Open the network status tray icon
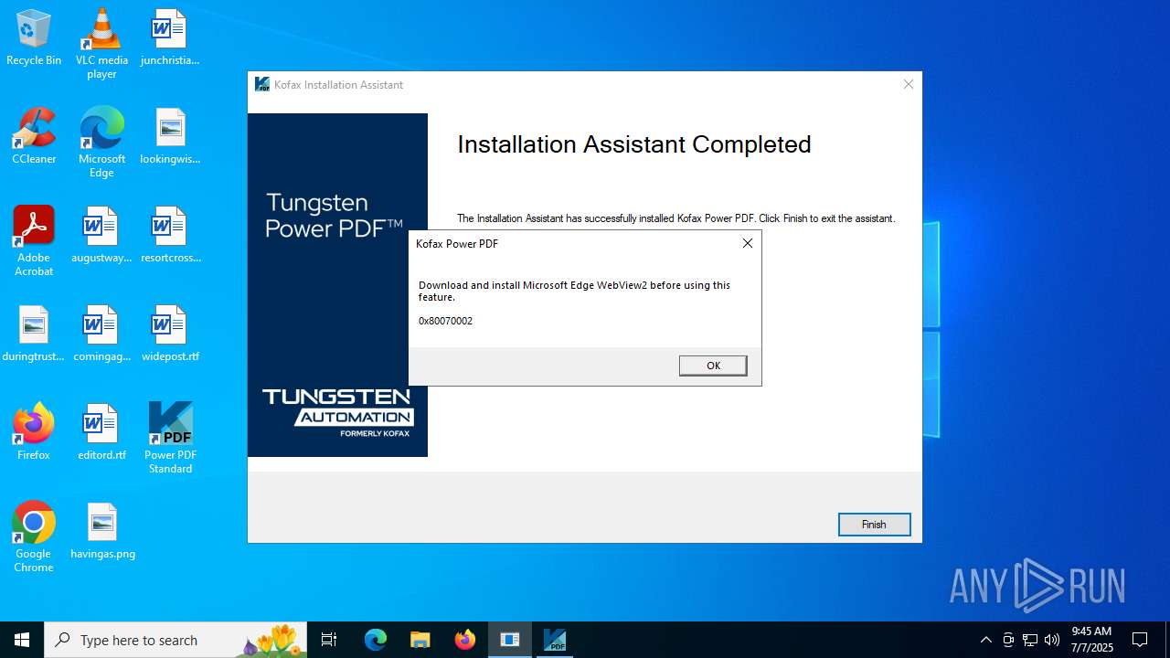Viewport: 1170px width, 658px height. click(1030, 640)
